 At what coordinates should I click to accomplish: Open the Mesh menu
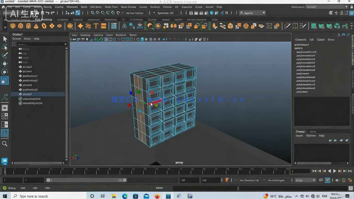pyautogui.click(x=84, y=7)
